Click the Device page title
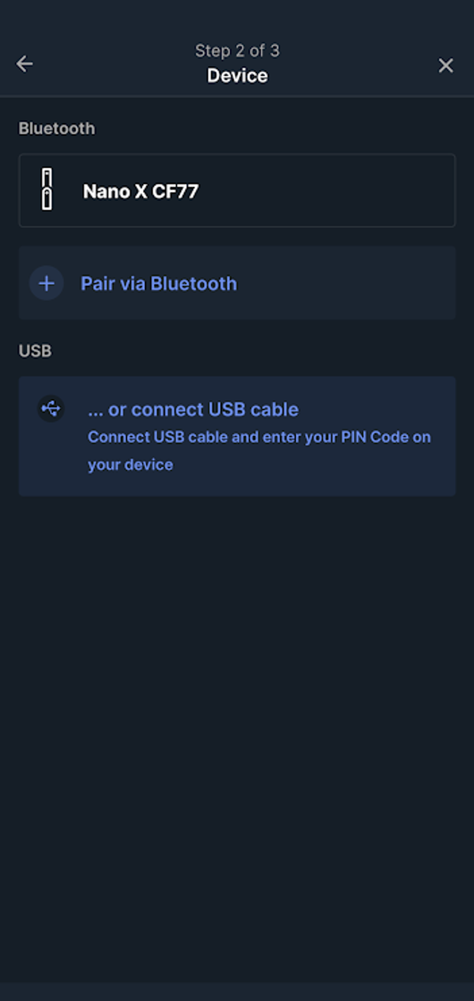 click(237, 76)
